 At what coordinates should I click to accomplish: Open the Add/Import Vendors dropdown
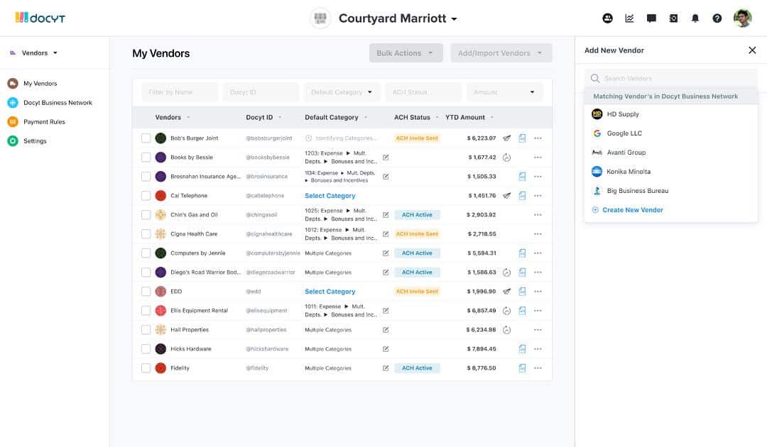coord(501,53)
